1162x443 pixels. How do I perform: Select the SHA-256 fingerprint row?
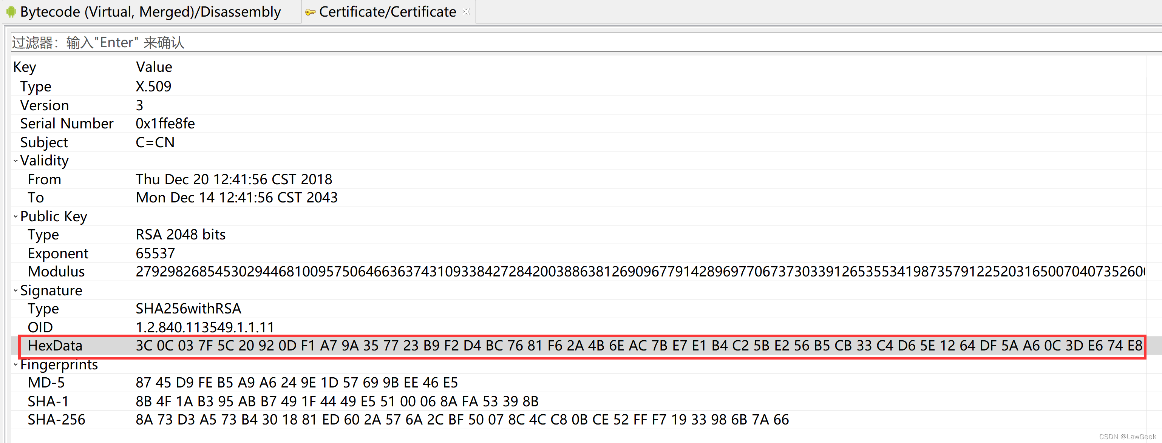(578, 420)
